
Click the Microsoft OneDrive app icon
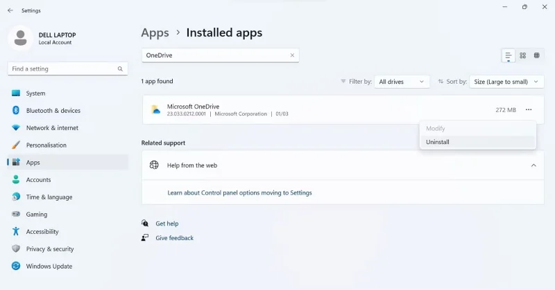(x=155, y=110)
